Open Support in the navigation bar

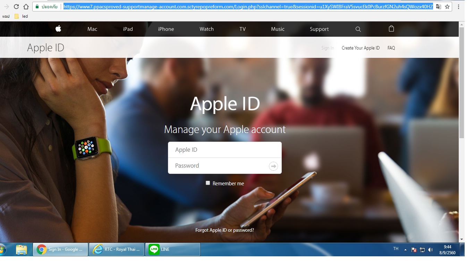319,29
